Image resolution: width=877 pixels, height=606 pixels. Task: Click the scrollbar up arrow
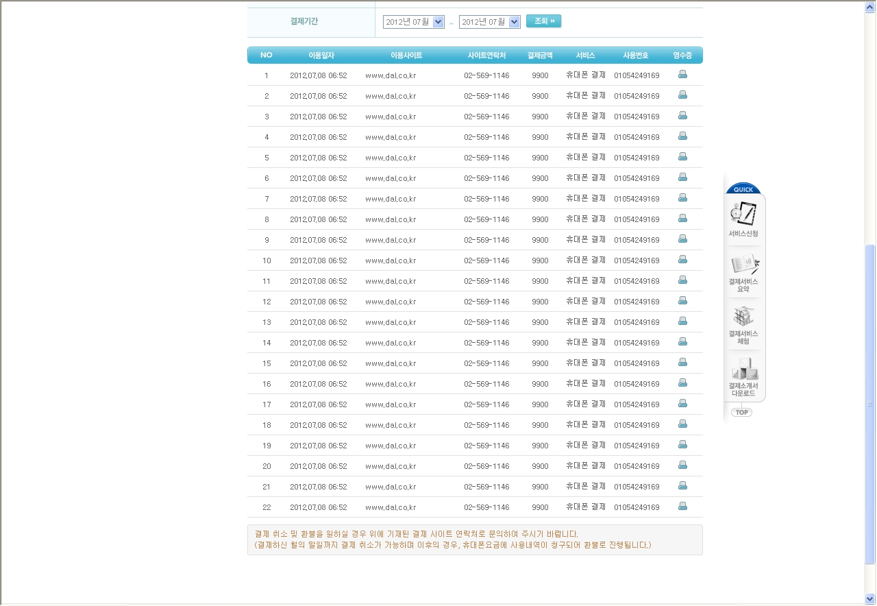tap(870, 7)
